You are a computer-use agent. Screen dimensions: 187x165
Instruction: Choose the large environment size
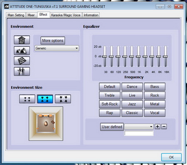point(63,99)
